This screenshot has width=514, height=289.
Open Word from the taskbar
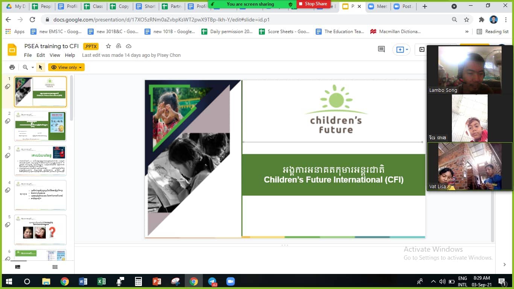point(83,281)
